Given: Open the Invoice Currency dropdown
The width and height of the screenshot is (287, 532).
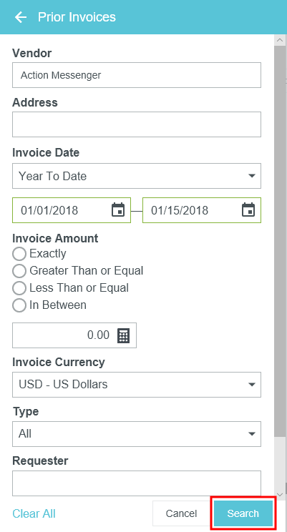Looking at the screenshot, I should (x=137, y=385).
